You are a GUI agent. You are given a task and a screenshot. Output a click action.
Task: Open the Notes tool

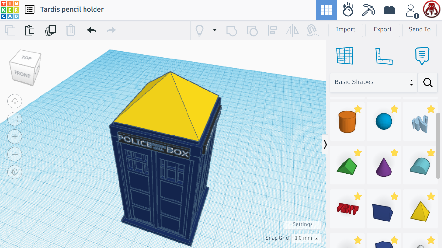(x=422, y=56)
